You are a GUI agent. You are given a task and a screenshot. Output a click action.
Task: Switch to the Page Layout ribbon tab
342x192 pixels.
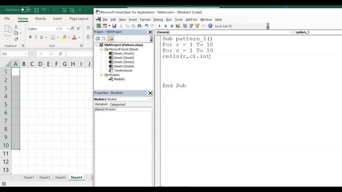click(x=79, y=19)
